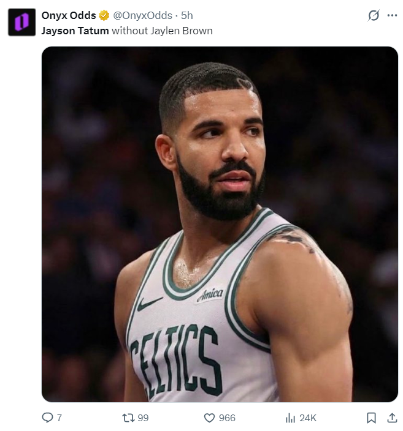Click the repost arrows icon
Image resolution: width=403 pixels, height=431 pixels.
[128, 418]
